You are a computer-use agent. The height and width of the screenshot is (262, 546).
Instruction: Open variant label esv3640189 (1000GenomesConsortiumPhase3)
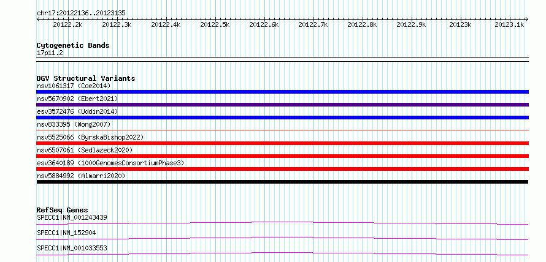pos(110,163)
